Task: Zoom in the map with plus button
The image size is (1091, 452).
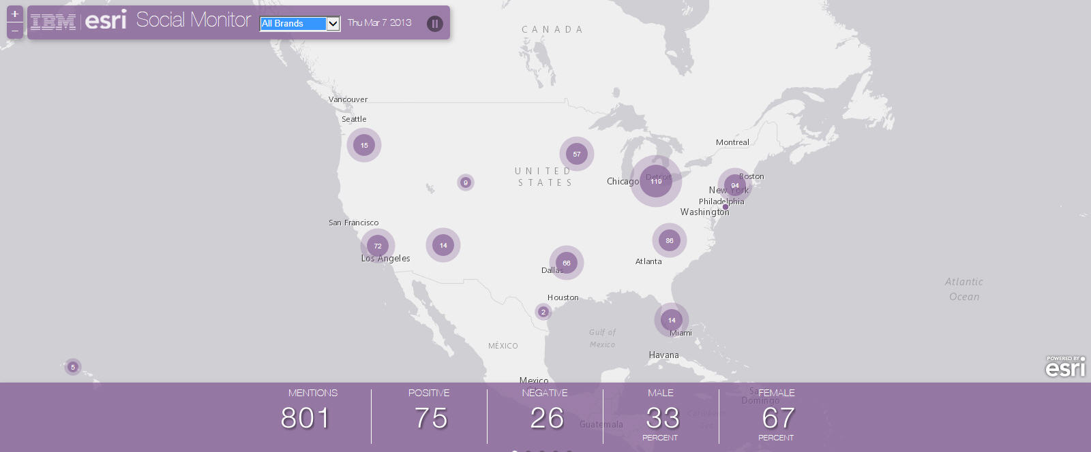Action: pyautogui.click(x=15, y=14)
